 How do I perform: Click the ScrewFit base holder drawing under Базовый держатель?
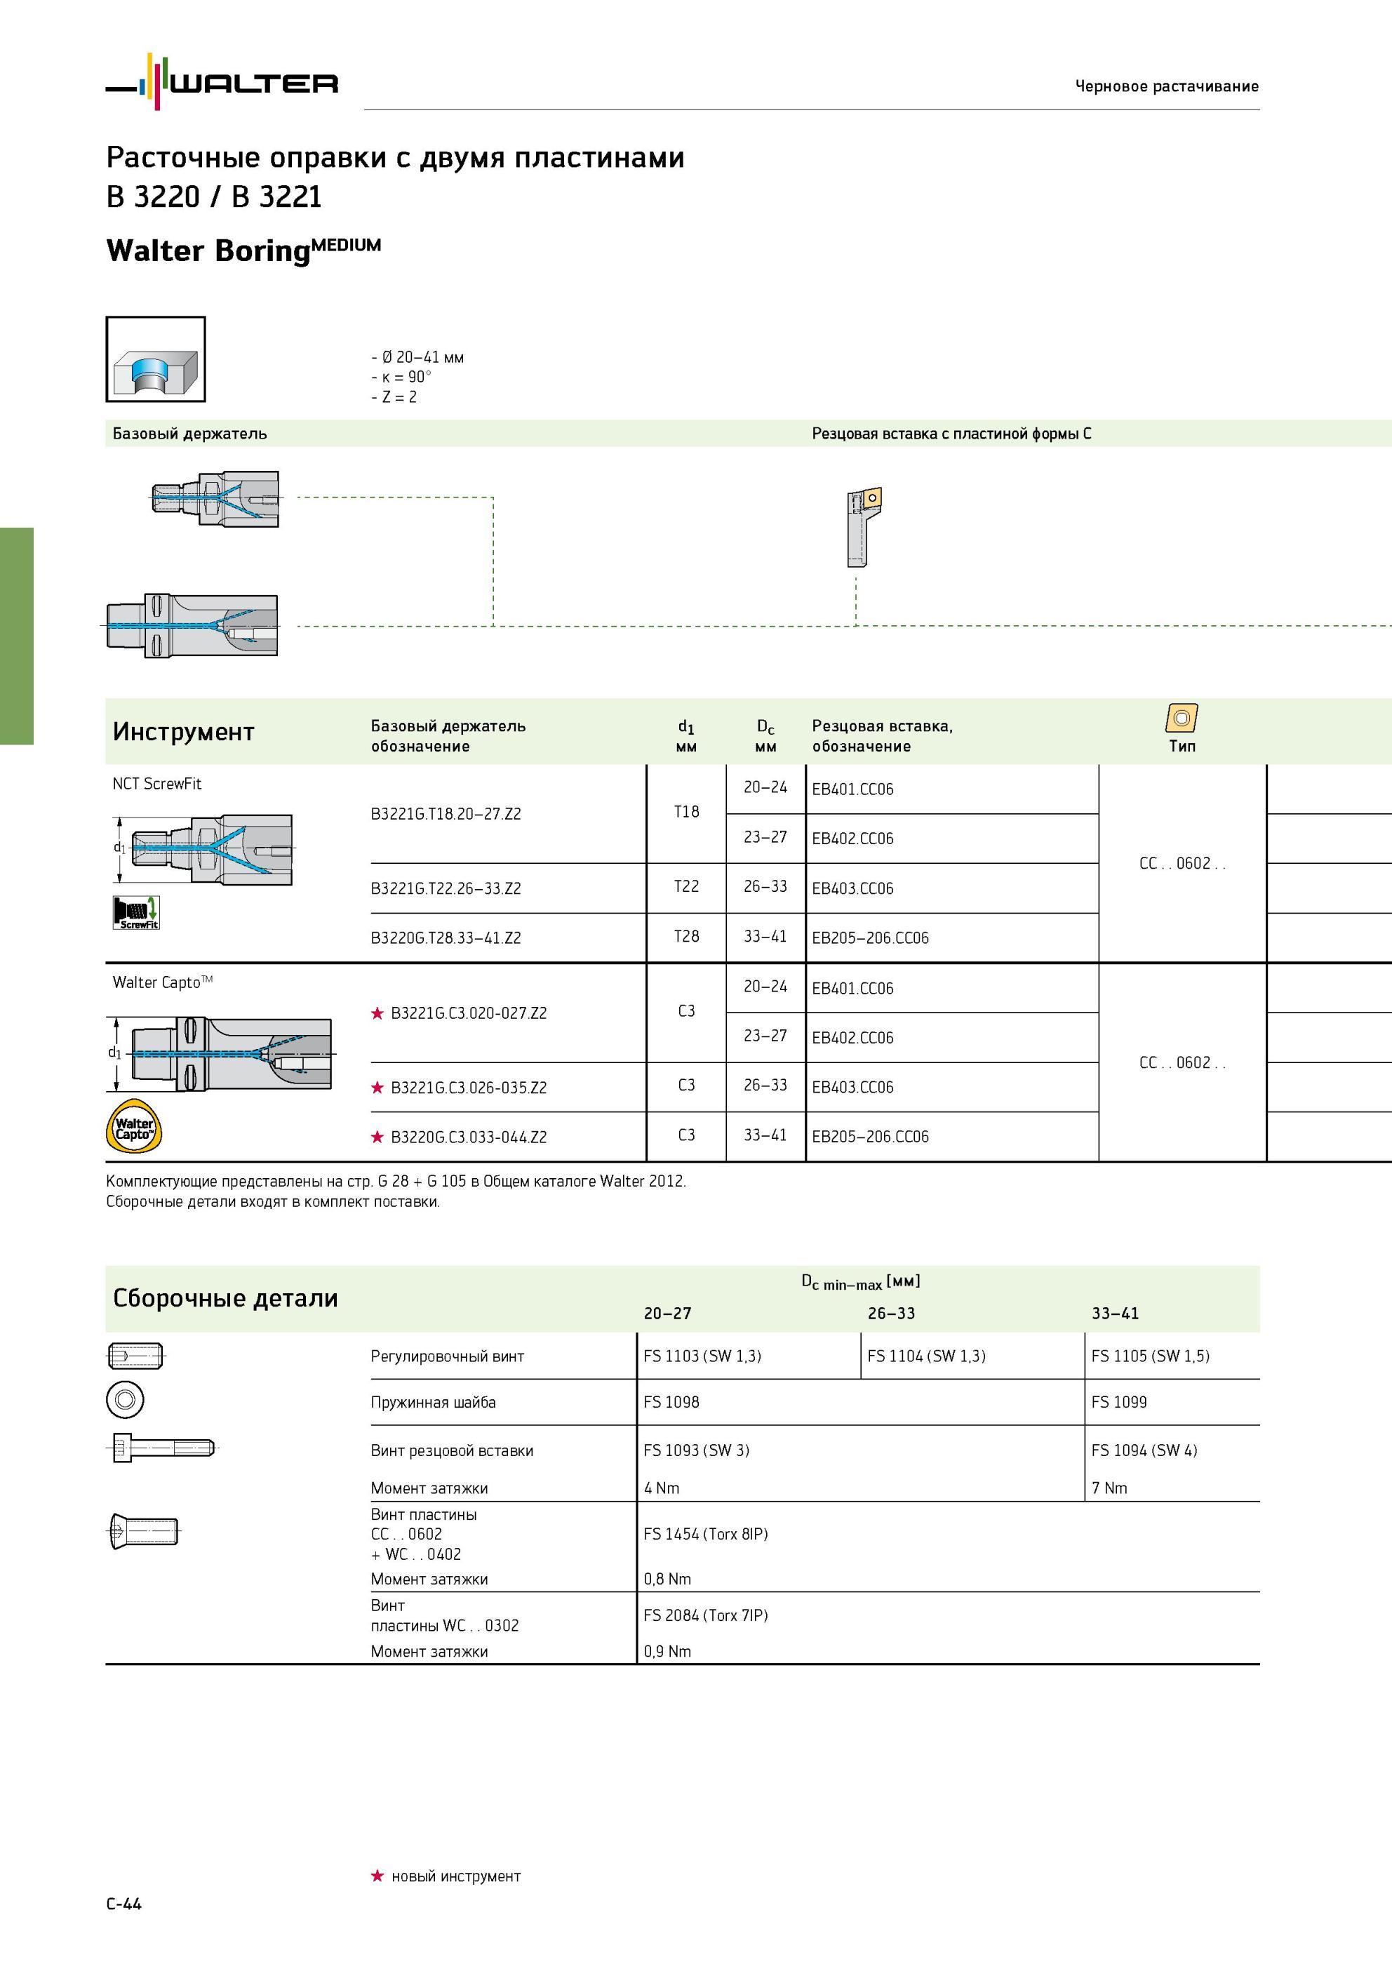pos(215,498)
